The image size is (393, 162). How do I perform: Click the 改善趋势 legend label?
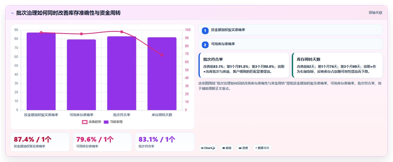coord(95,122)
